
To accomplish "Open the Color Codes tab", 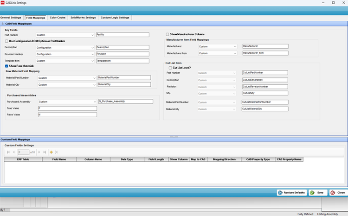I will [58, 18].
